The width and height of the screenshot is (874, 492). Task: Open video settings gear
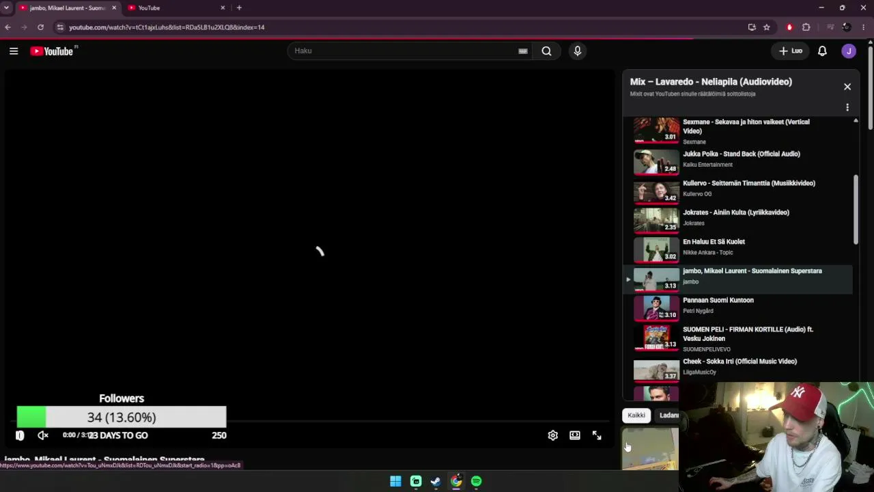(553, 435)
